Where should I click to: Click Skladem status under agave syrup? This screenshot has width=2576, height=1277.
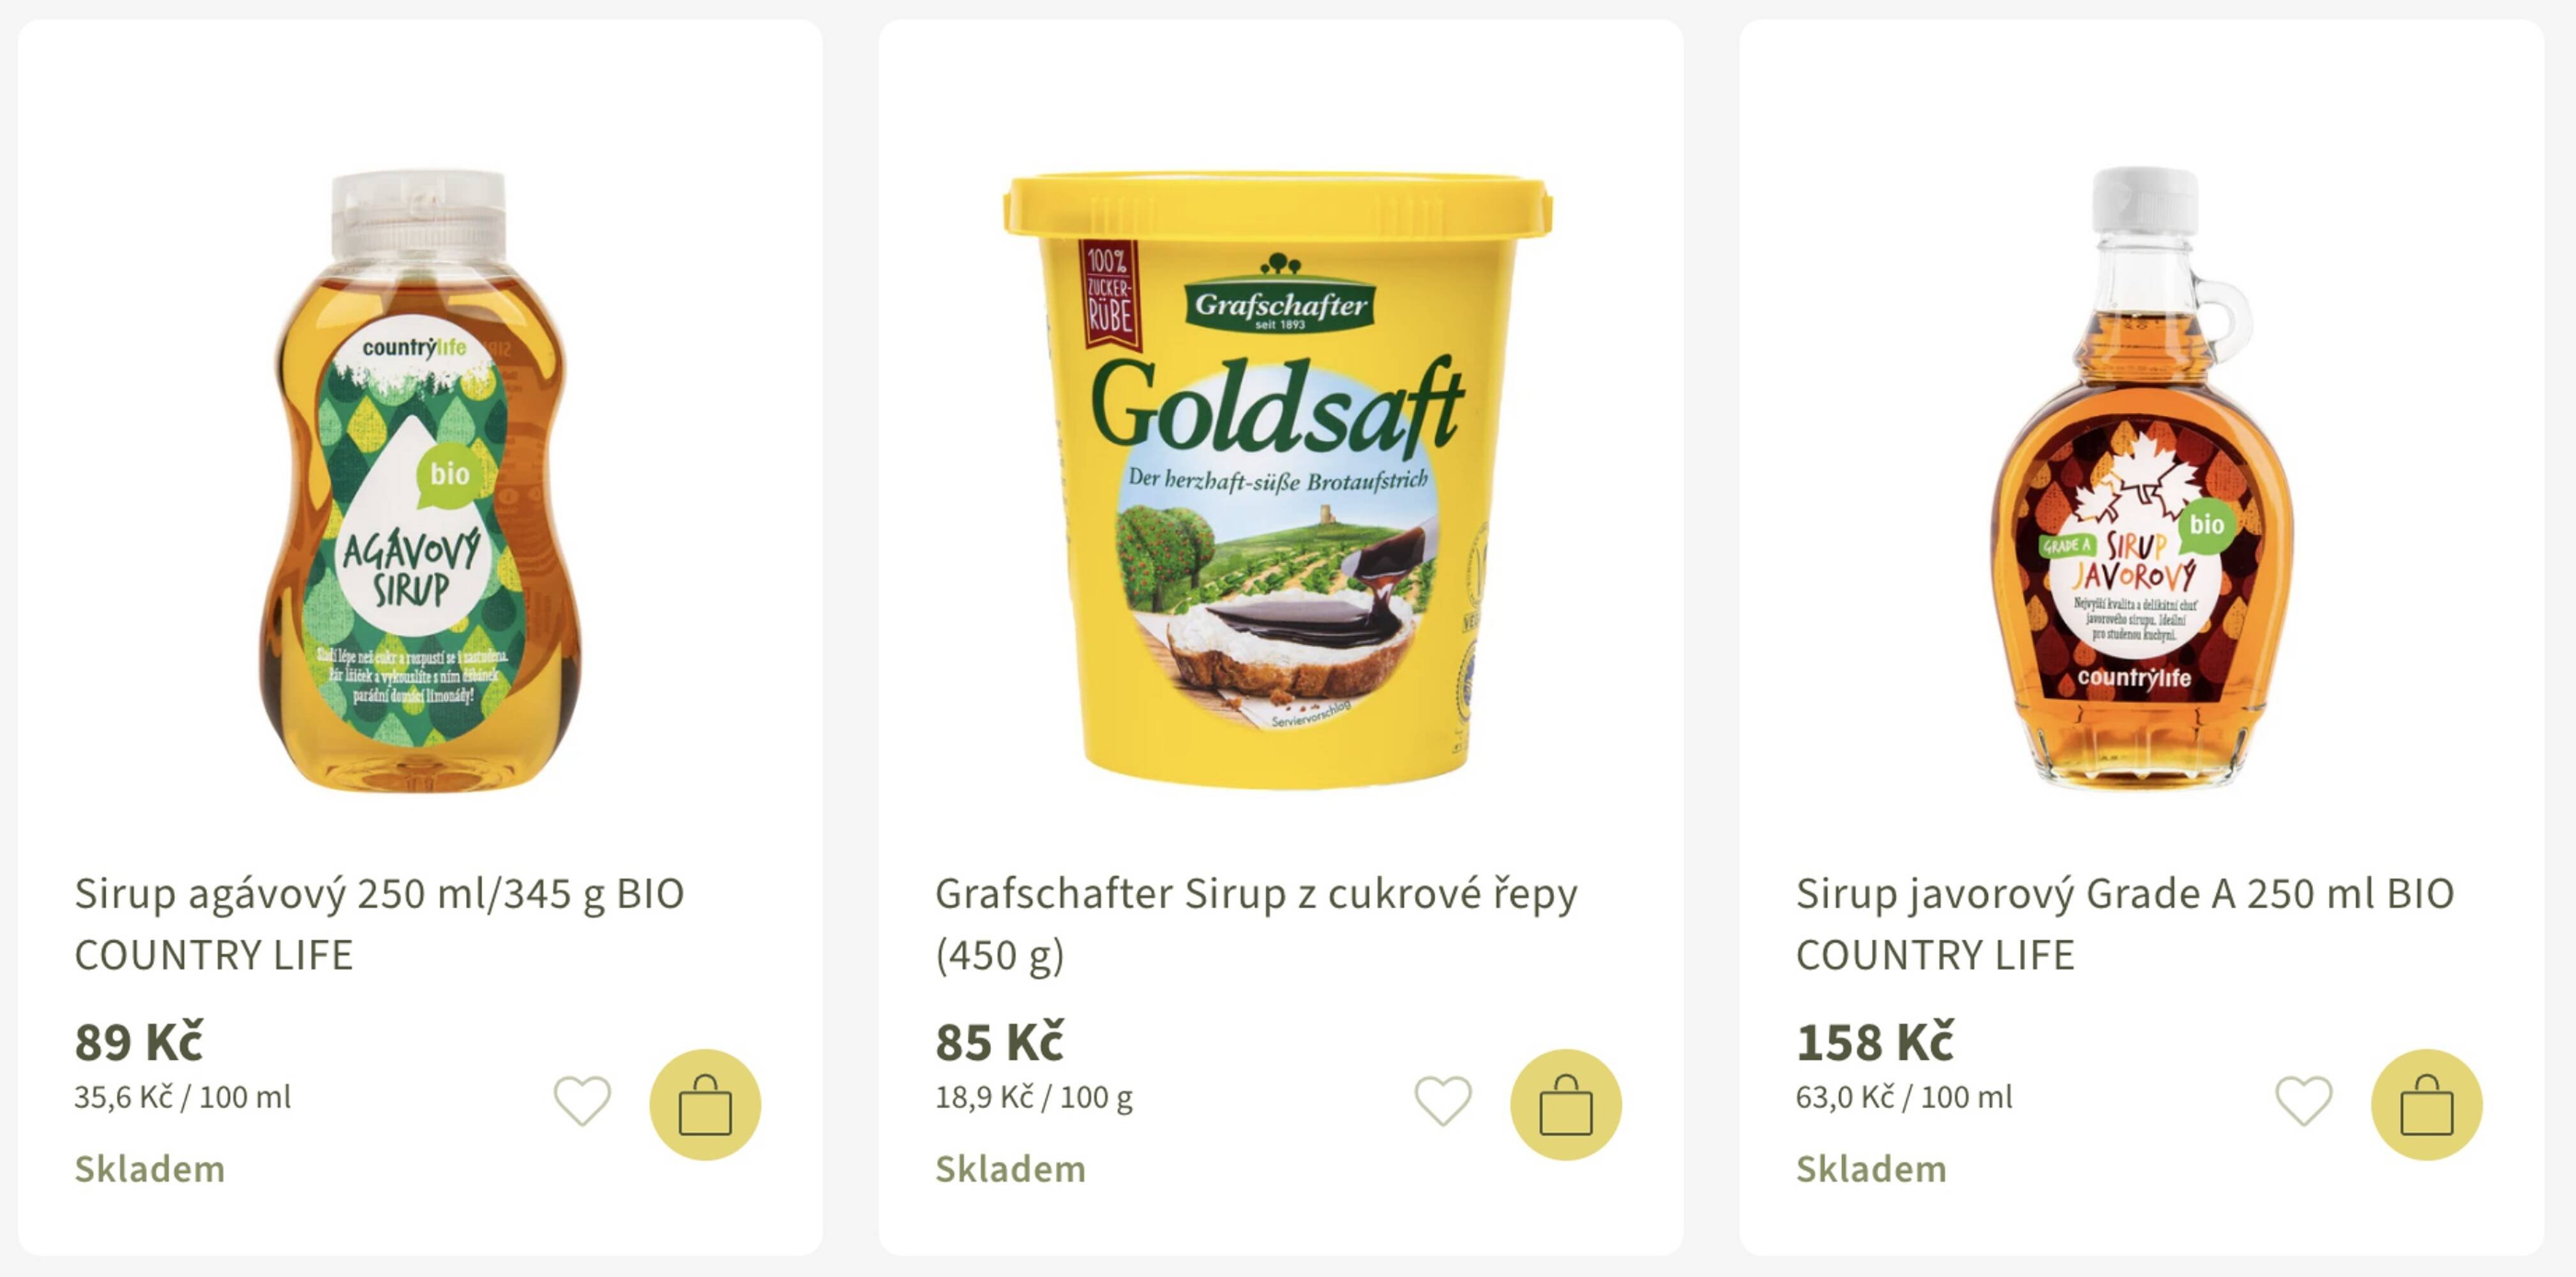[150, 1169]
